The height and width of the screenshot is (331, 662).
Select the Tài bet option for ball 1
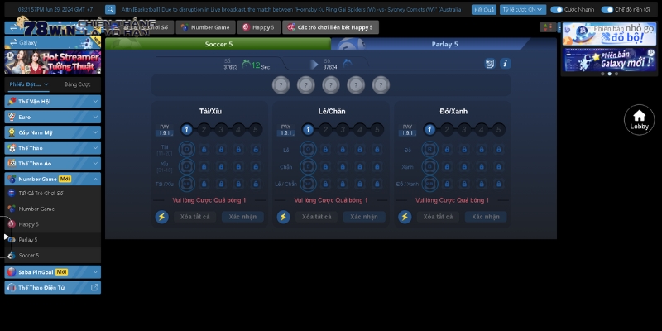click(187, 149)
